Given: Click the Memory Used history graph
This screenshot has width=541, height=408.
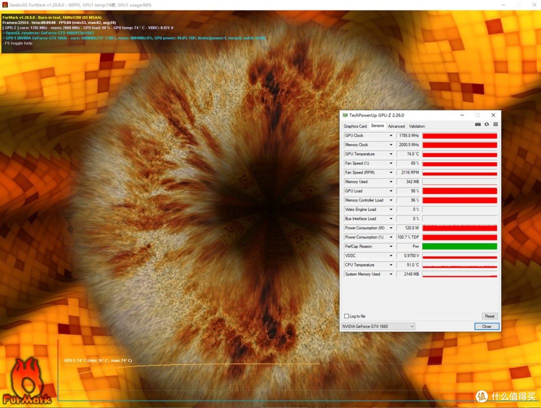Looking at the screenshot, I should pos(459,182).
